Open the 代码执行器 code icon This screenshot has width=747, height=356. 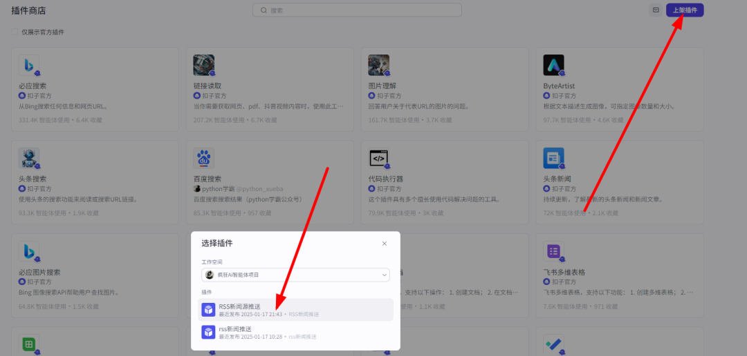(x=379, y=158)
